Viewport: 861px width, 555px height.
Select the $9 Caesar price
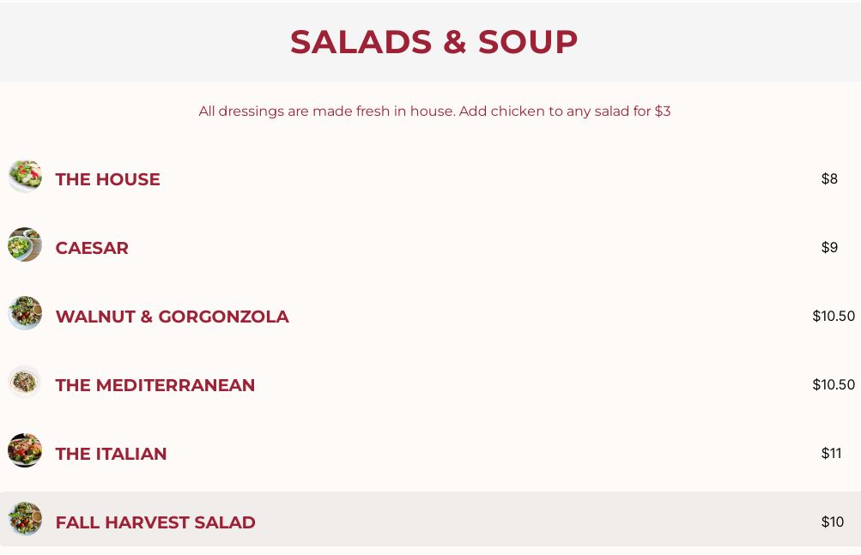click(x=829, y=247)
